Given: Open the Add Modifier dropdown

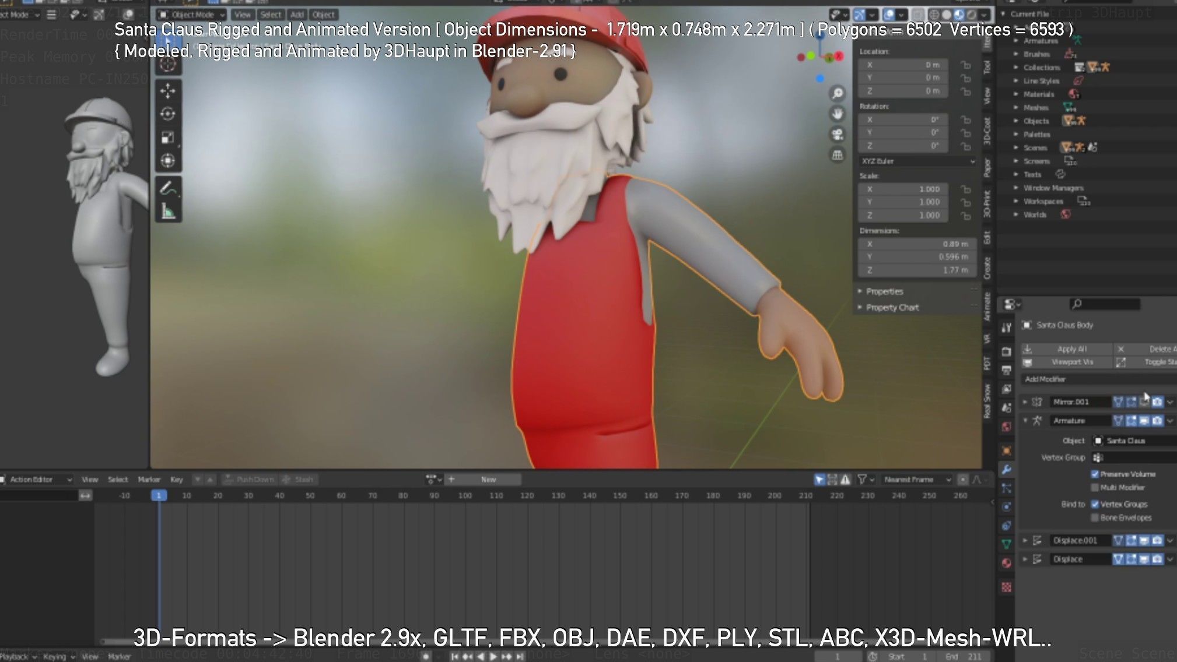Looking at the screenshot, I should coord(1098,379).
